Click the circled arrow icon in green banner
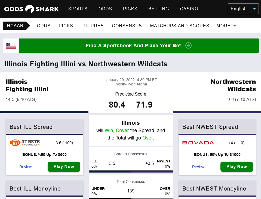The image size is (261, 199). click(188, 46)
